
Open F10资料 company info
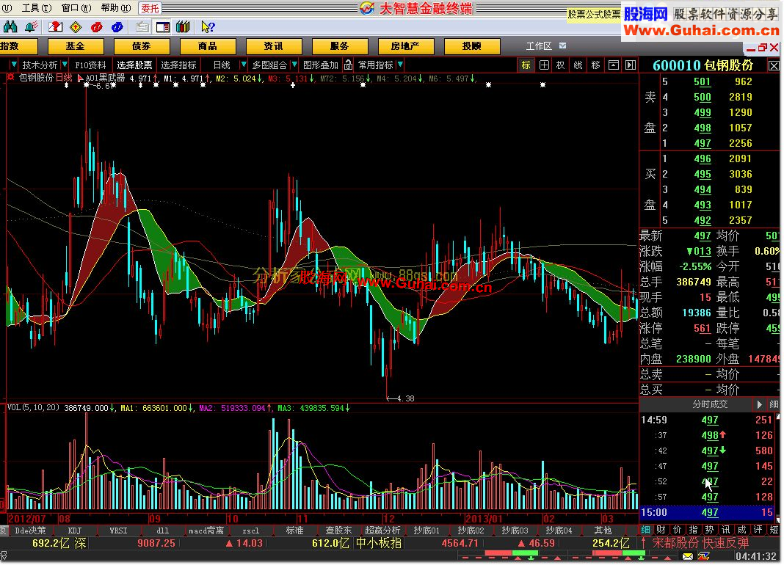point(90,65)
